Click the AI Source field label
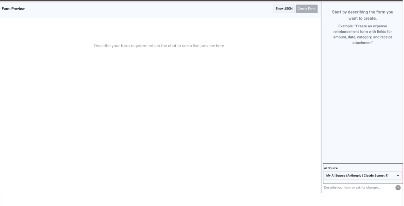The width and height of the screenshot is (404, 206). coord(331,168)
